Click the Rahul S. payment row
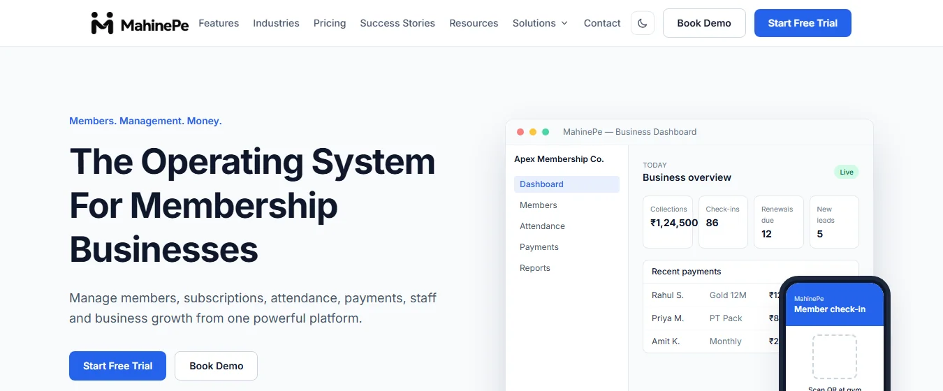This screenshot has width=943, height=391. point(711,295)
